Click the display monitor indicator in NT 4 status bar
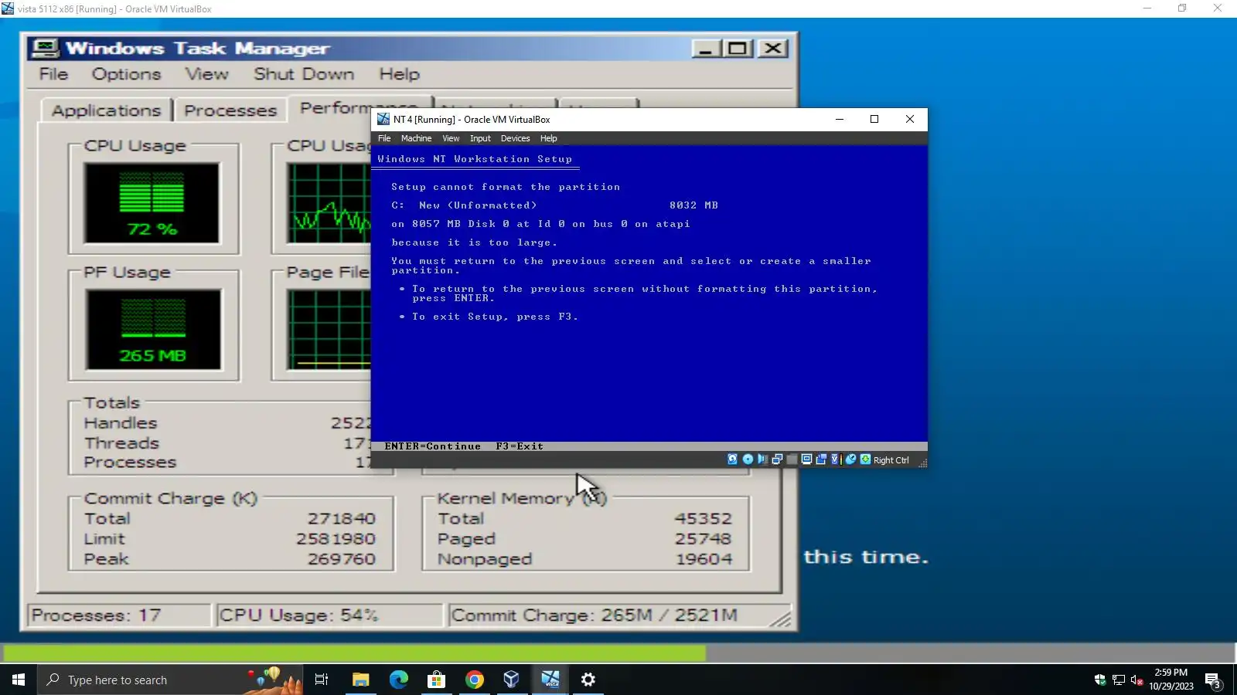The image size is (1237, 695). [806, 459]
